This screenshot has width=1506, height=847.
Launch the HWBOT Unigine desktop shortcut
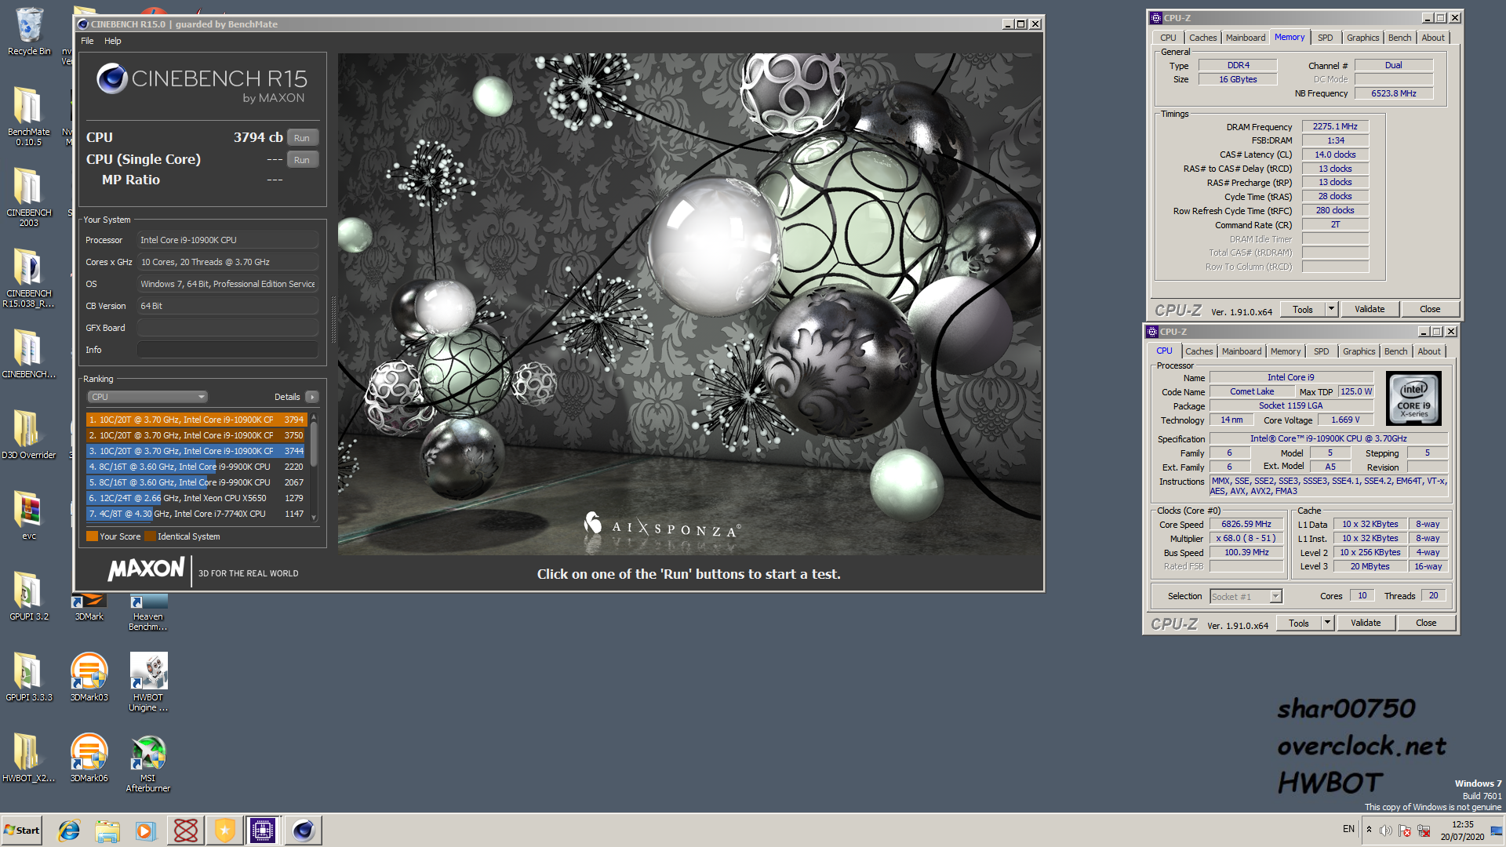148,682
